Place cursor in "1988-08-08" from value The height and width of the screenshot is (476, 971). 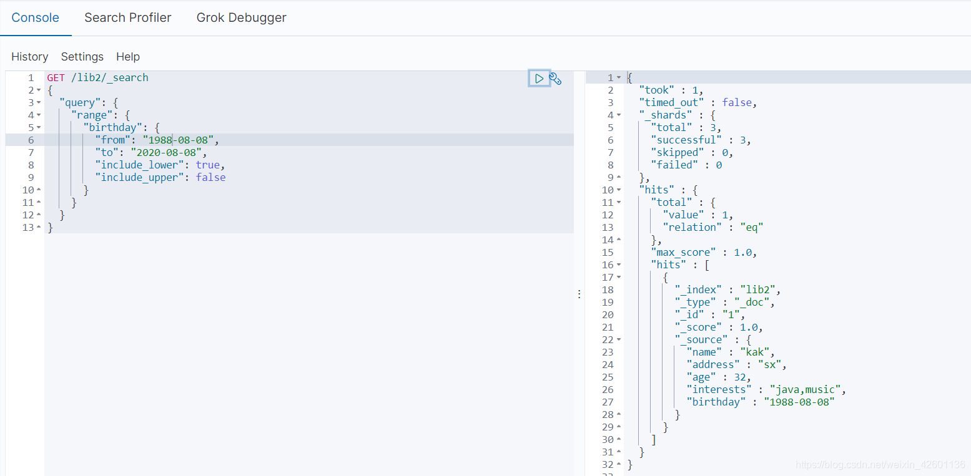click(178, 140)
